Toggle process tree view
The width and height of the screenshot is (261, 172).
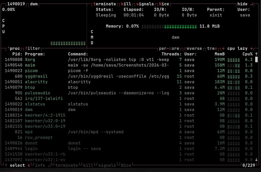click(x=212, y=49)
